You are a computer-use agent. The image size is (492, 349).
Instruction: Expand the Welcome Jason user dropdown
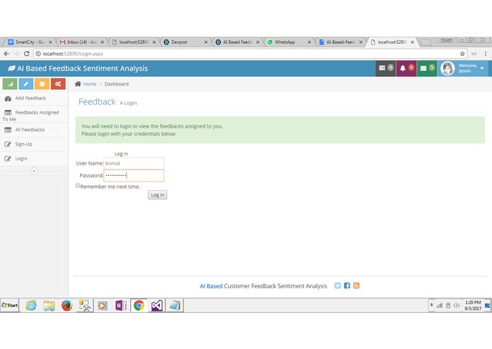coord(482,69)
